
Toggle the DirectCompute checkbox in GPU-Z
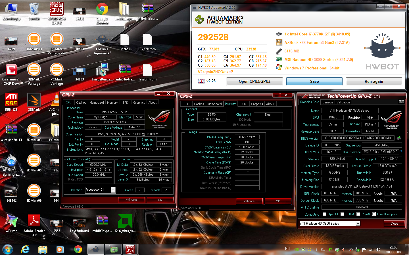[374, 214]
